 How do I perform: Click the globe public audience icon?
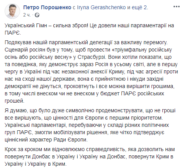[x=37, y=15]
